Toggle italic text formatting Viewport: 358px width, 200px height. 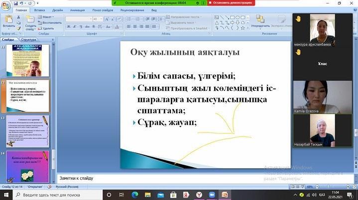tap(74, 26)
